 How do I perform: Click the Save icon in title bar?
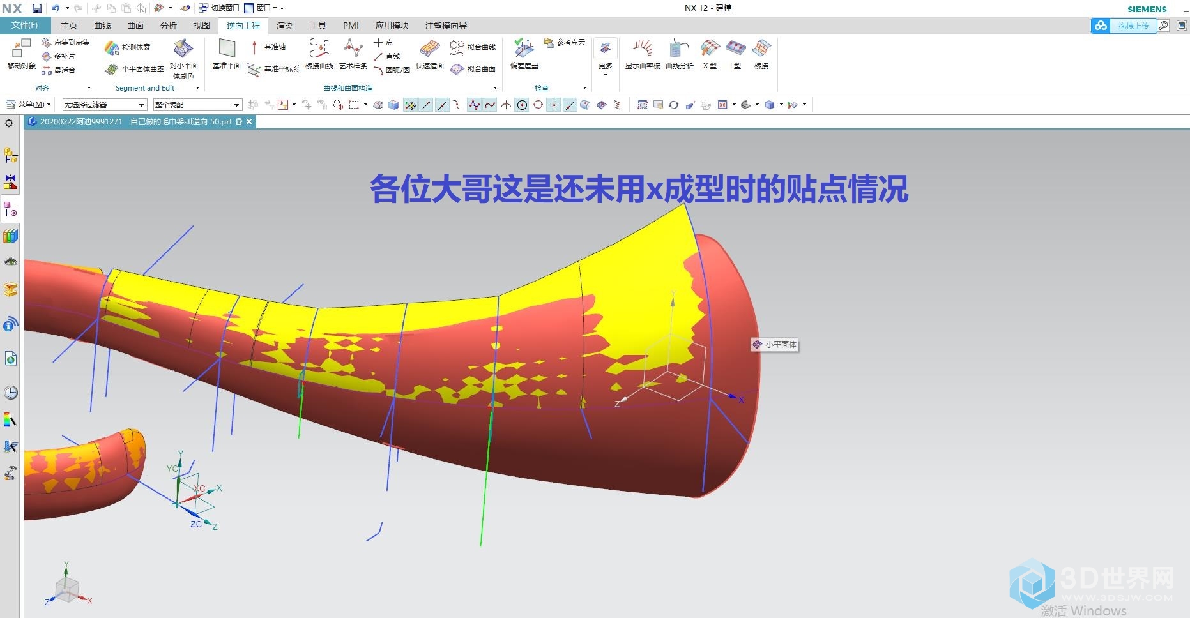pyautogui.click(x=36, y=8)
